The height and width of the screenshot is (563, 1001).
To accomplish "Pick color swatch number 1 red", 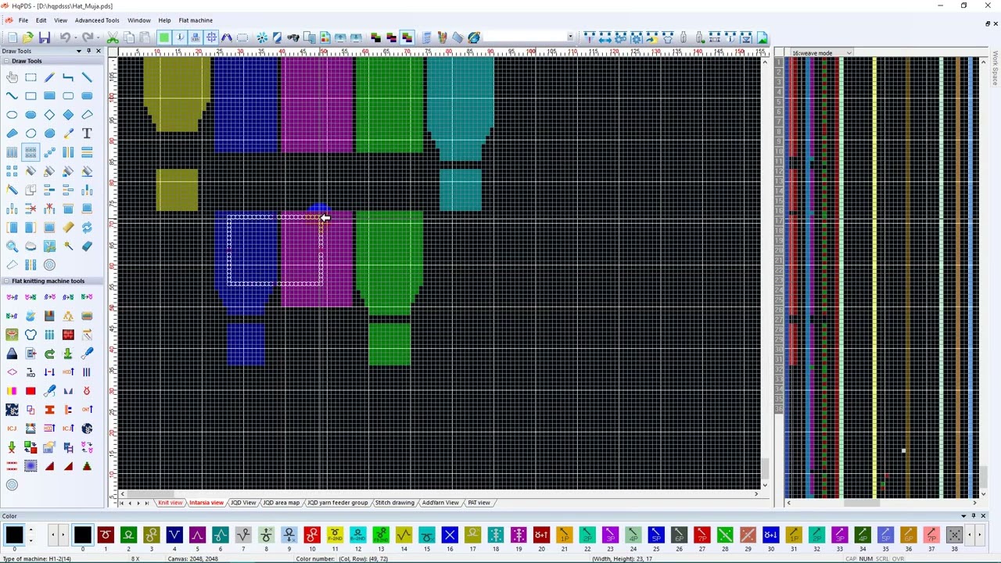I will tap(106, 535).
